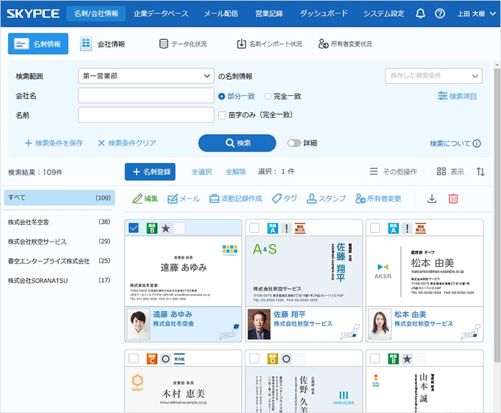Open the help question mark icon
This screenshot has height=413, width=501.
[440, 13]
